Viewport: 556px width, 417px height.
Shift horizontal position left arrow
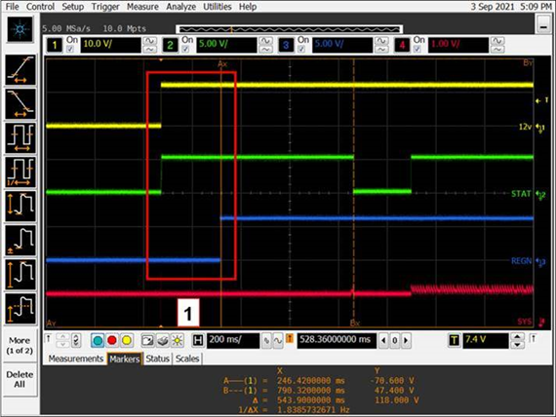point(383,340)
